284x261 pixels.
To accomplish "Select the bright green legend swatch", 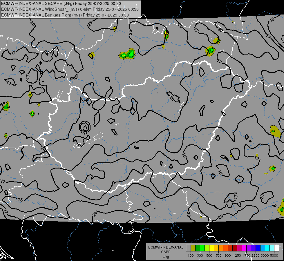I will point(202,248).
